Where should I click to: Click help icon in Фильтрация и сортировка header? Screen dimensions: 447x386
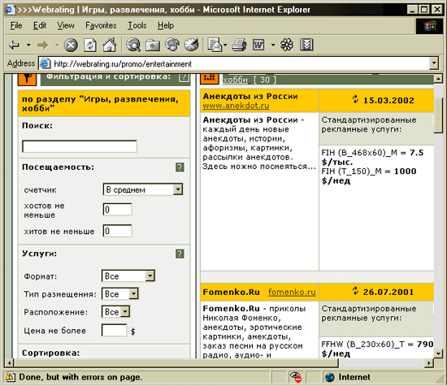[184, 77]
